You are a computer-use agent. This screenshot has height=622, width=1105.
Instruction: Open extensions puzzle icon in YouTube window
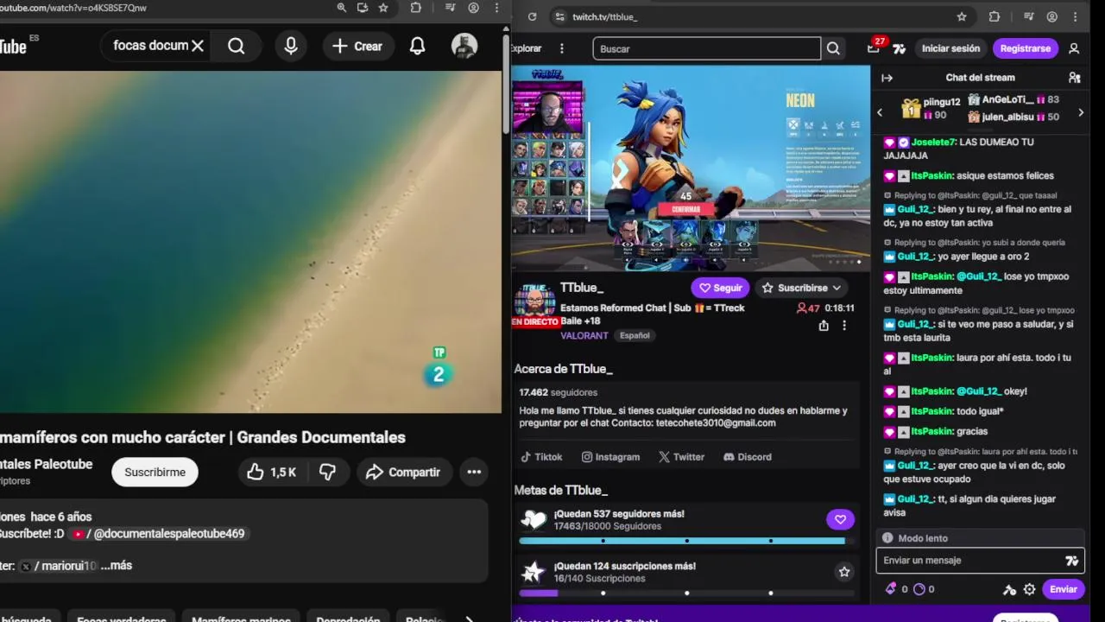tap(416, 8)
